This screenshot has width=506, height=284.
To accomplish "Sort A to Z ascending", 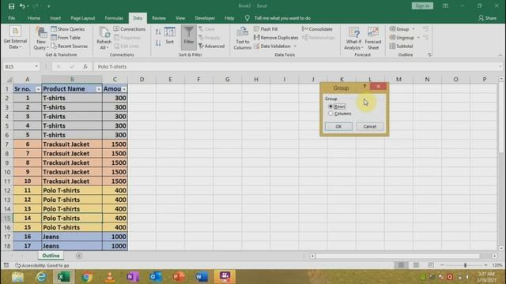I will click(x=158, y=32).
